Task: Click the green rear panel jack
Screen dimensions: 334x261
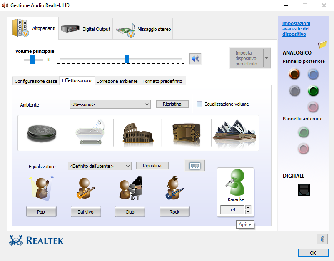Action: pos(313,91)
